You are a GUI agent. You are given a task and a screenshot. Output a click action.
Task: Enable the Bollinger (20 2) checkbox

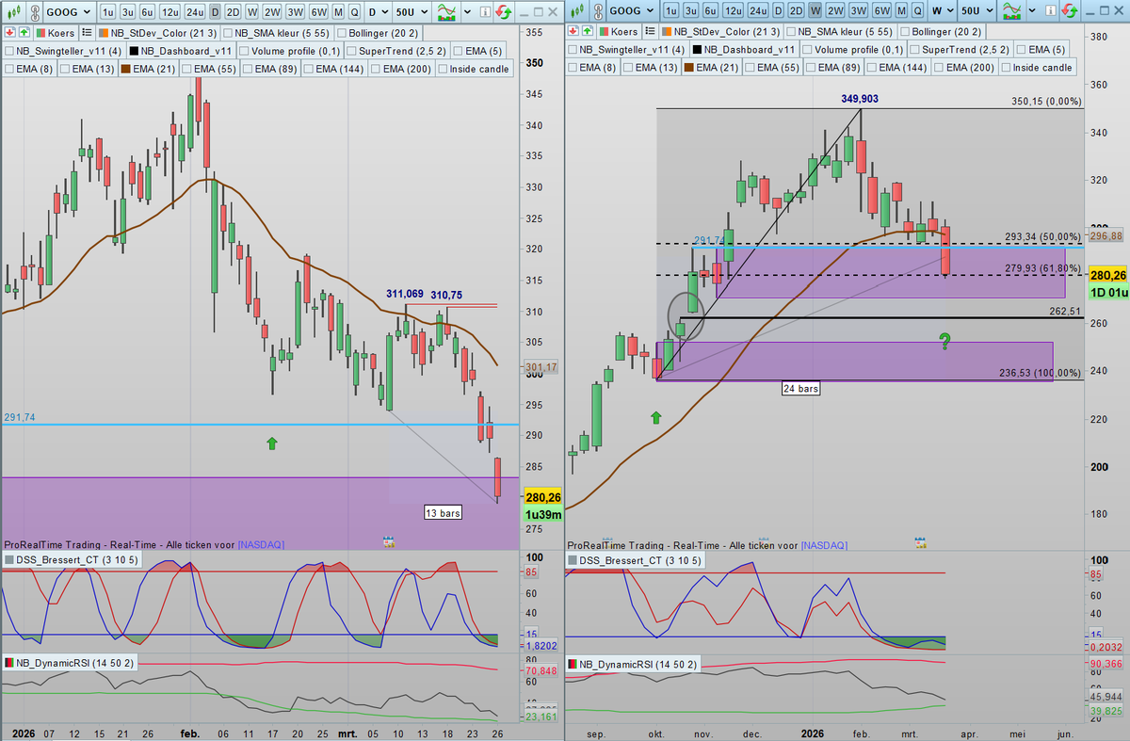point(342,32)
